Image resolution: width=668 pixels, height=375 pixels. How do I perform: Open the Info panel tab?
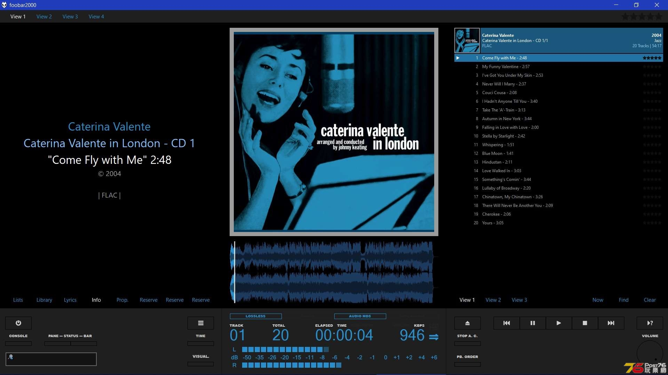click(x=96, y=300)
